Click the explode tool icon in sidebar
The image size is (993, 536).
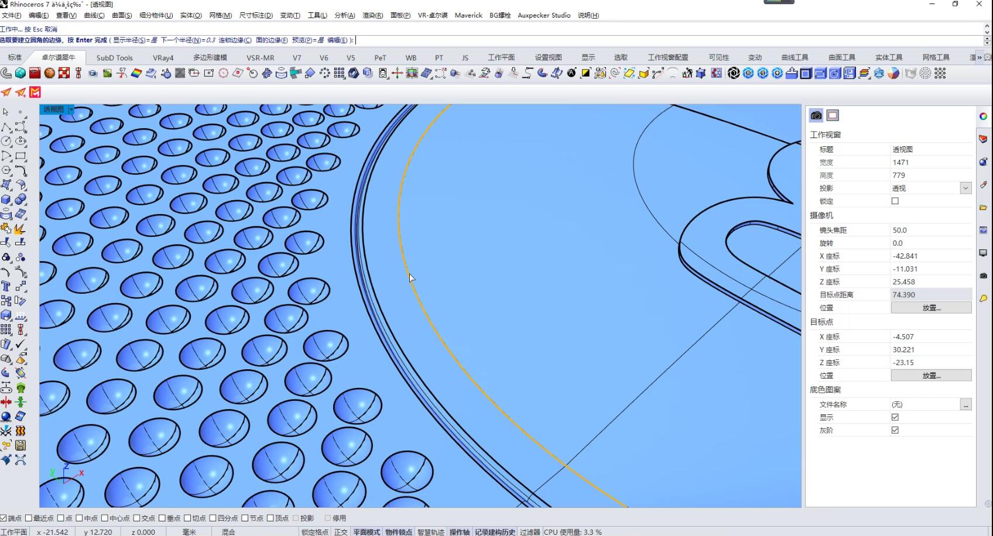pyautogui.click(x=20, y=228)
